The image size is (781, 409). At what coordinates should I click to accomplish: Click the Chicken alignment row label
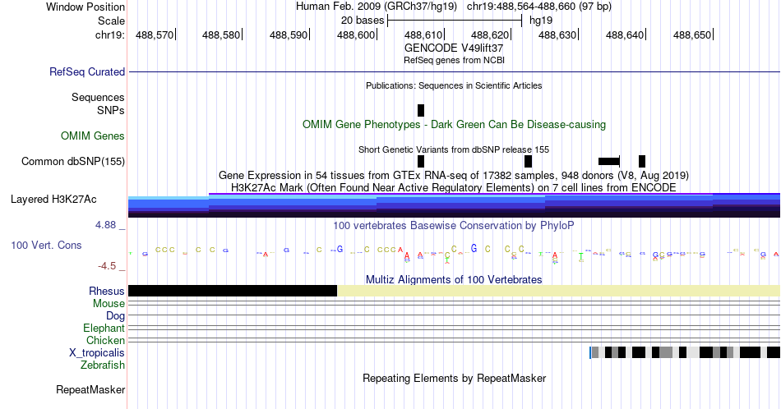[x=105, y=340]
